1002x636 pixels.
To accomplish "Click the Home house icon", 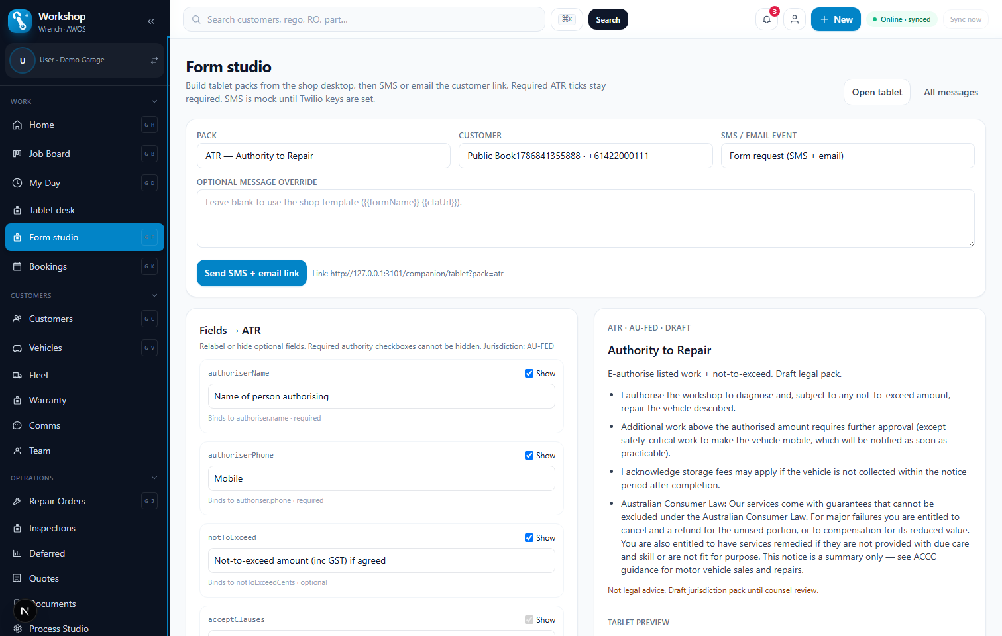I will point(17,125).
